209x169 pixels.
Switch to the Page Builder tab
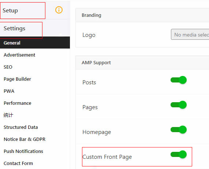coord(17,79)
